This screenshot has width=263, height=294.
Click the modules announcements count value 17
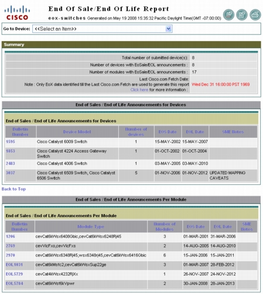[194, 72]
